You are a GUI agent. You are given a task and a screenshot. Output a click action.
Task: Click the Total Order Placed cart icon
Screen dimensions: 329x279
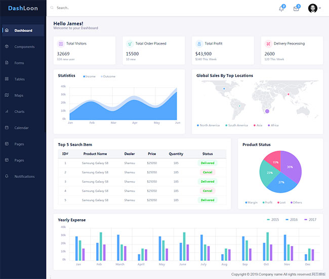pyautogui.click(x=130, y=44)
